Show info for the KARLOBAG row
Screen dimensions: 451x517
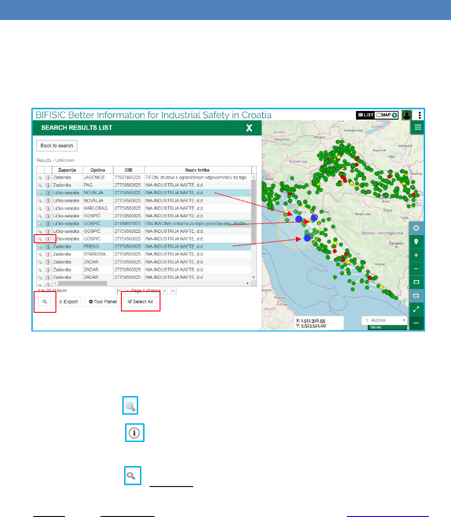pyautogui.click(x=48, y=208)
